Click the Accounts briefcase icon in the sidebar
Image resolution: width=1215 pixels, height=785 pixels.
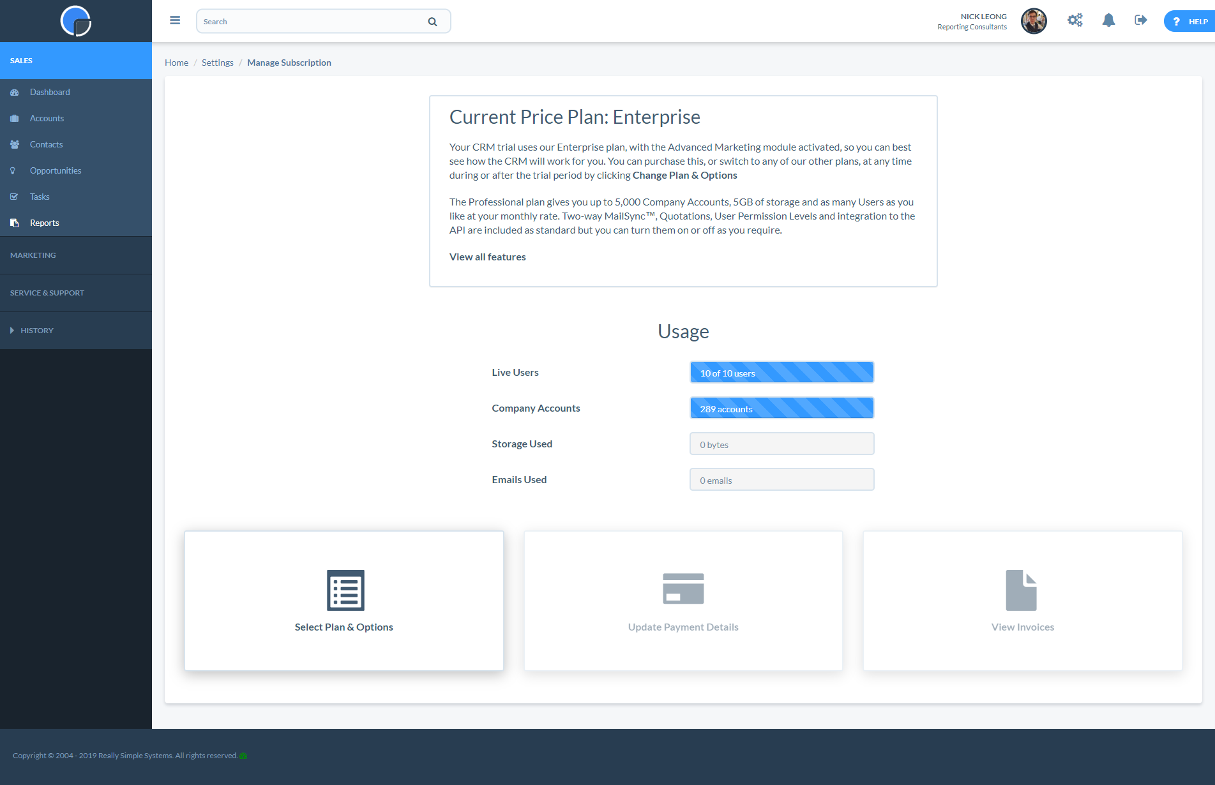tap(15, 119)
